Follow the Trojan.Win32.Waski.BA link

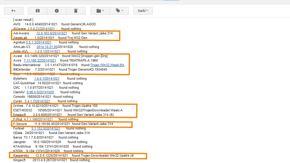click(107, 65)
